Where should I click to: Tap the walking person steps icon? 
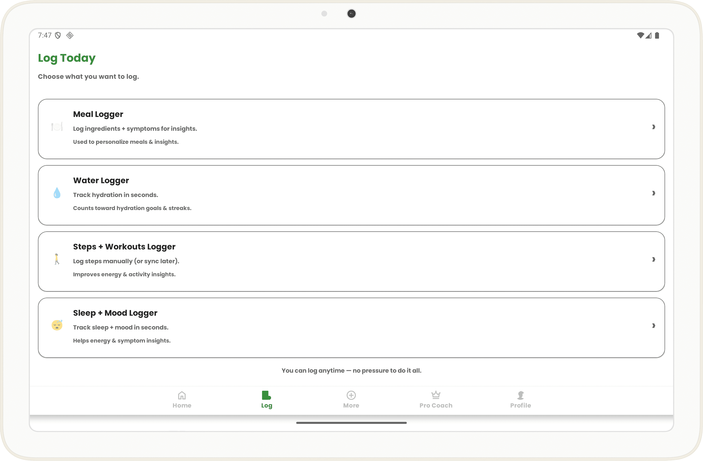pyautogui.click(x=57, y=259)
